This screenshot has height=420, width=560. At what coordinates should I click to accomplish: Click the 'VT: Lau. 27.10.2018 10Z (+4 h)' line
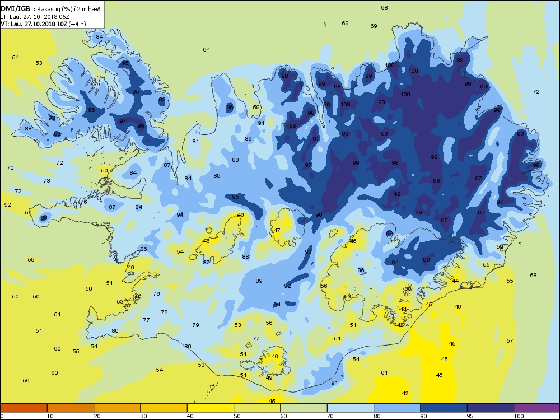(x=43, y=24)
